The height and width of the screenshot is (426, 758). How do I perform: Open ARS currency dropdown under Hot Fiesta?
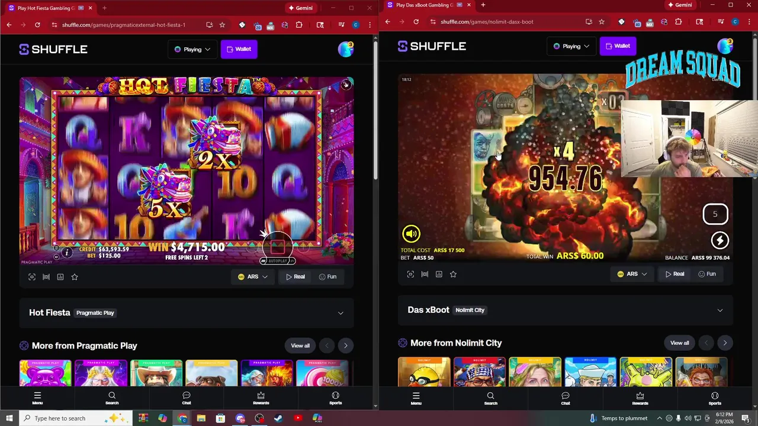253,277
